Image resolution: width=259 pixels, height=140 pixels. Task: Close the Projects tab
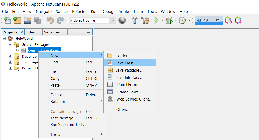[22, 32]
